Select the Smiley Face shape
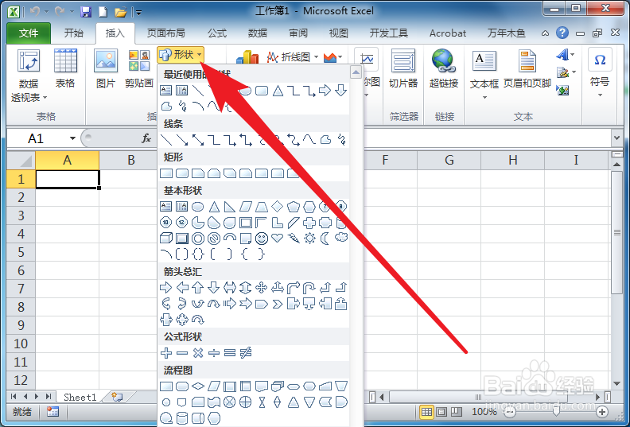 click(262, 239)
